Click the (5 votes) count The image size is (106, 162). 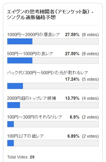coord(90,79)
